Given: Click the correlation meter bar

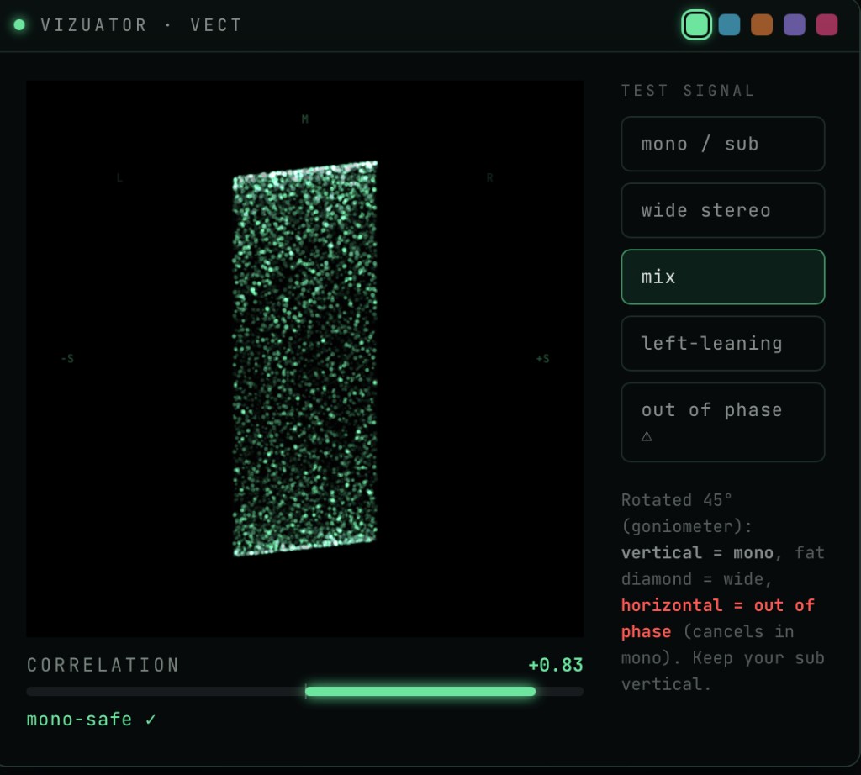Looking at the screenshot, I should pyautogui.click(x=304, y=692).
